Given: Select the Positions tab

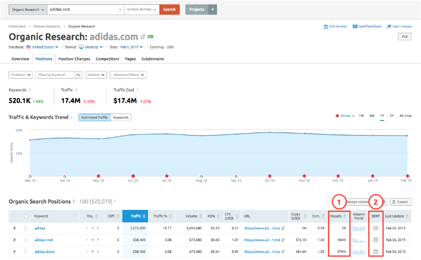Looking at the screenshot, I should (x=44, y=59).
